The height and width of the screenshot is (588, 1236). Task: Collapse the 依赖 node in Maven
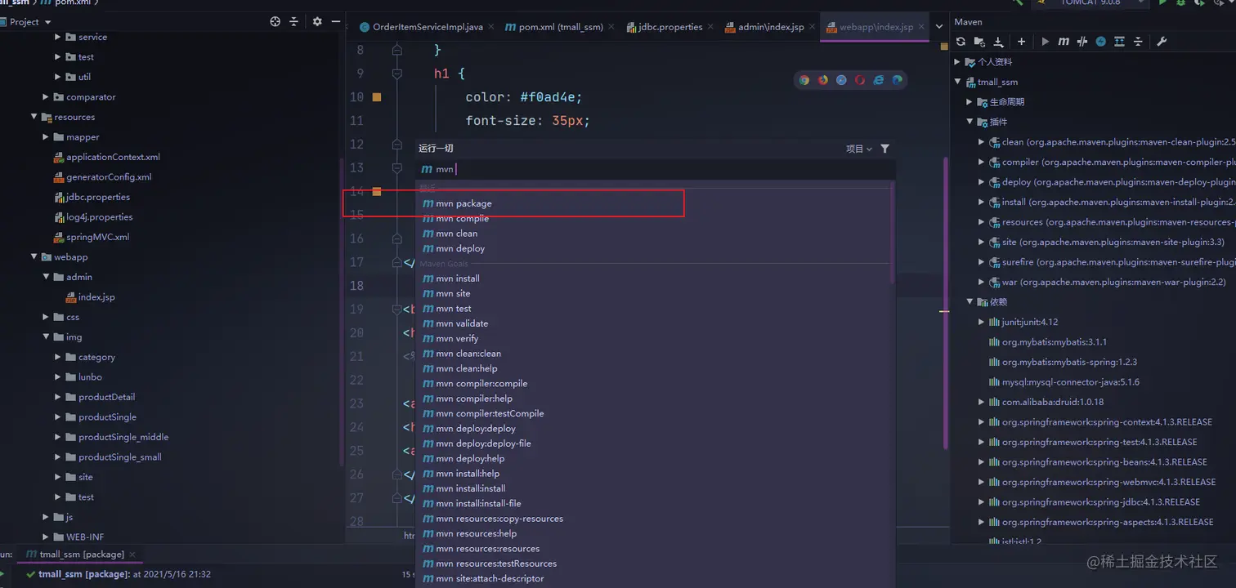tap(970, 302)
